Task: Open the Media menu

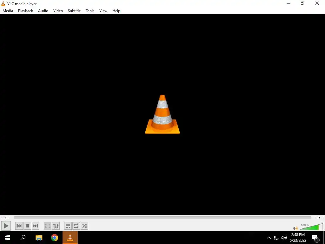Action: pyautogui.click(x=8, y=11)
